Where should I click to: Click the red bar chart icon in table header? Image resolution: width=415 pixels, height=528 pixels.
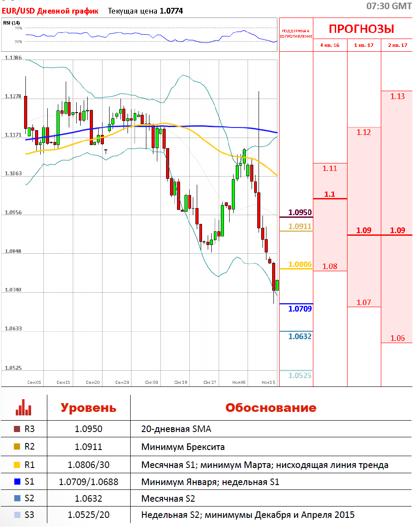tap(23, 408)
